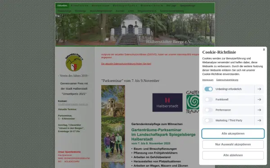Screen dimensions: 270x168
Task: Open the Spiegelsberge menu item
Action: point(187,5)
